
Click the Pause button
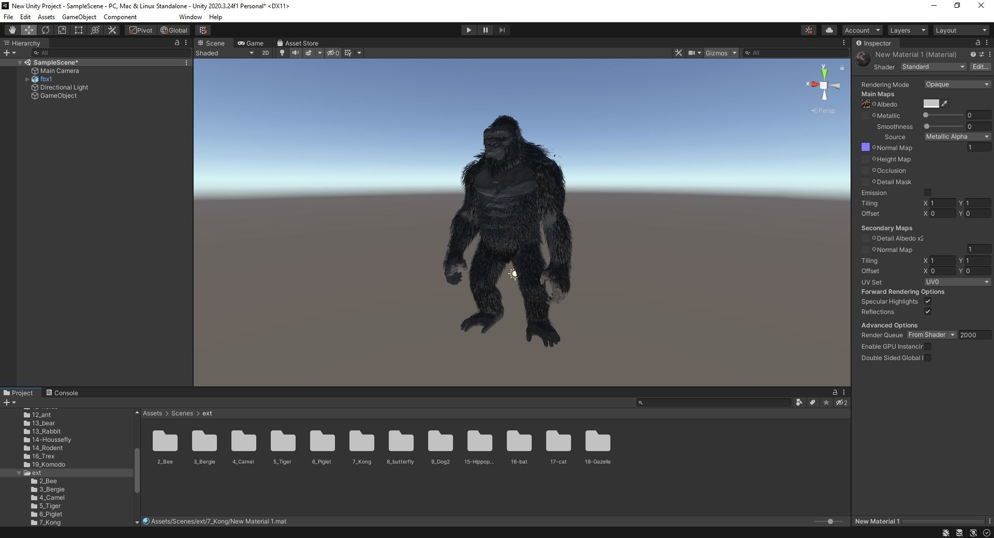point(485,30)
